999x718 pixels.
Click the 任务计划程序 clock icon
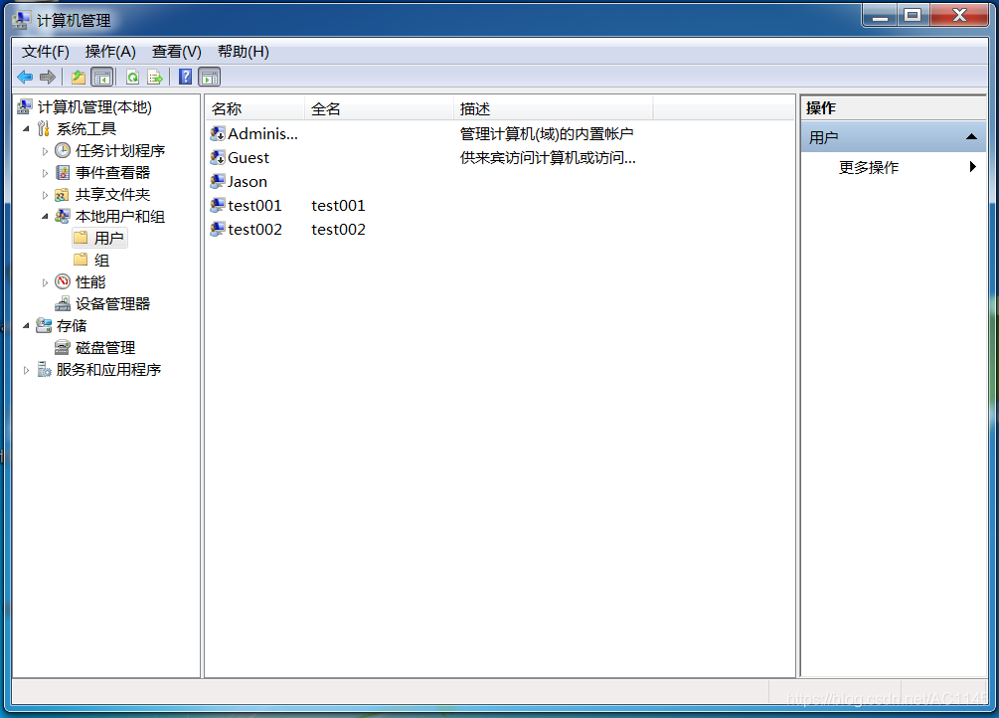(x=63, y=150)
